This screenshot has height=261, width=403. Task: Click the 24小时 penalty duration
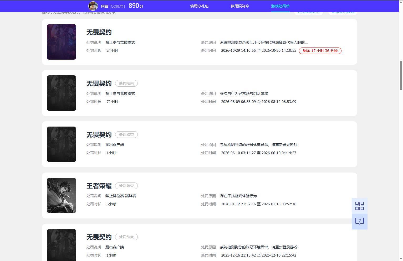pos(112,50)
